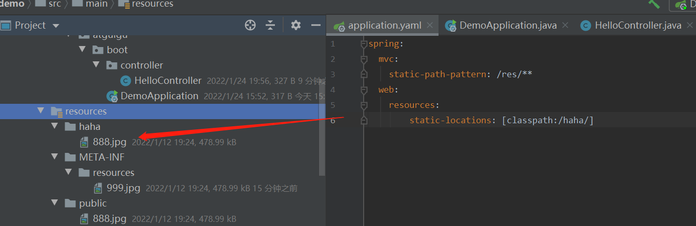Fold the web: block at line 4
This screenshot has width=696, height=226.
coord(364,90)
